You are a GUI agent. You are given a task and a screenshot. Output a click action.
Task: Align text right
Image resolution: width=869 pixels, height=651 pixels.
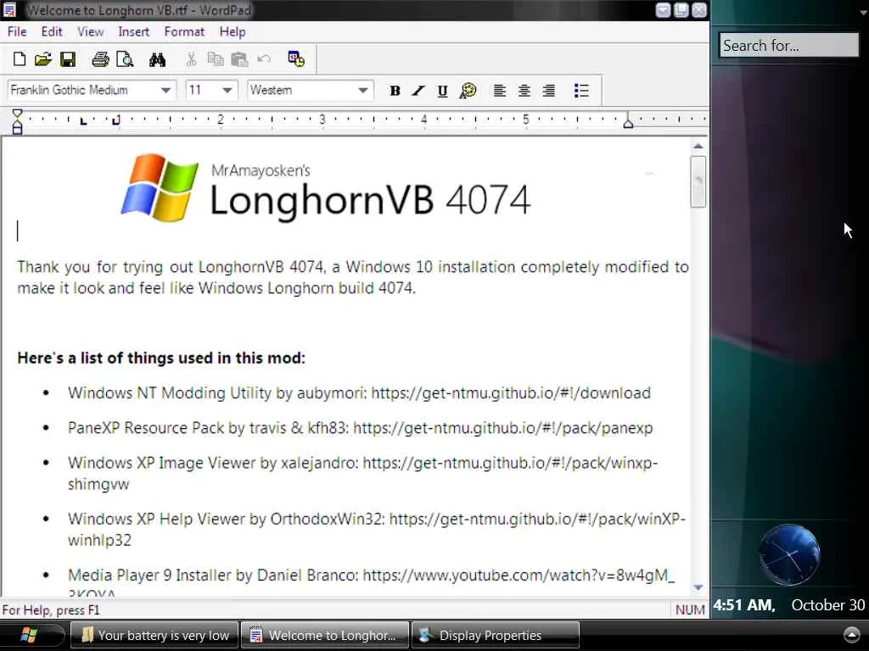tap(549, 91)
